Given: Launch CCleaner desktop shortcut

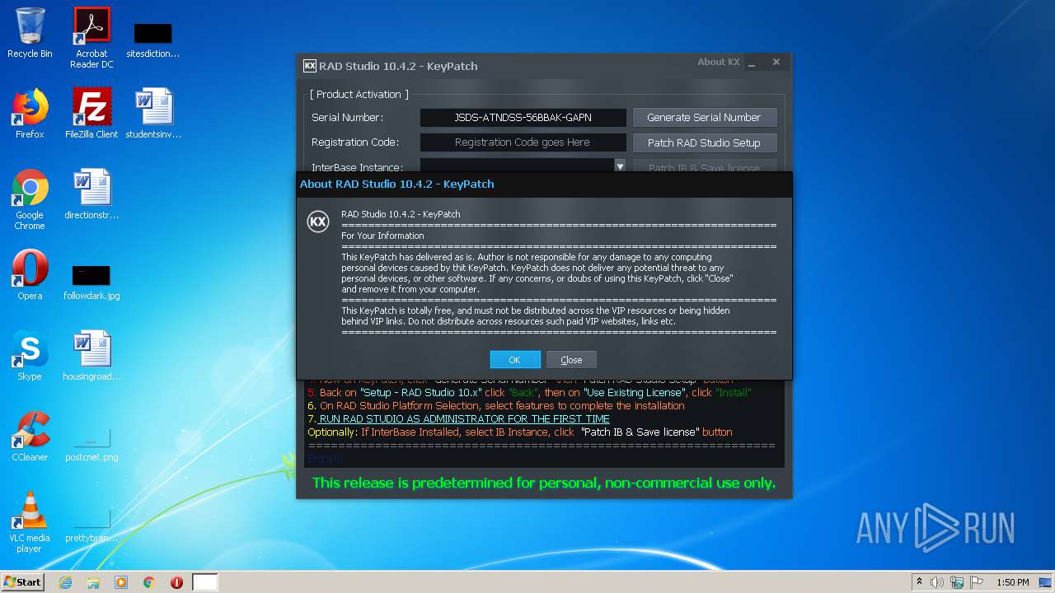Looking at the screenshot, I should [30, 437].
